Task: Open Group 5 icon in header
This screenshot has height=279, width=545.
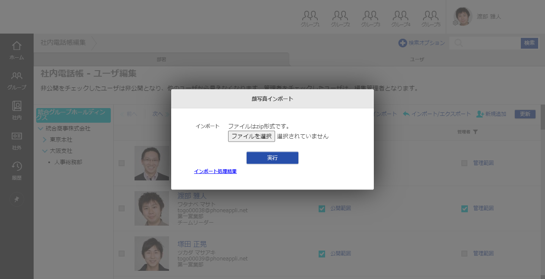Action: click(431, 19)
